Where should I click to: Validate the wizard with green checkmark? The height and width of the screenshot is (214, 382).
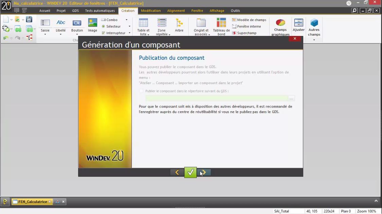coord(191,172)
